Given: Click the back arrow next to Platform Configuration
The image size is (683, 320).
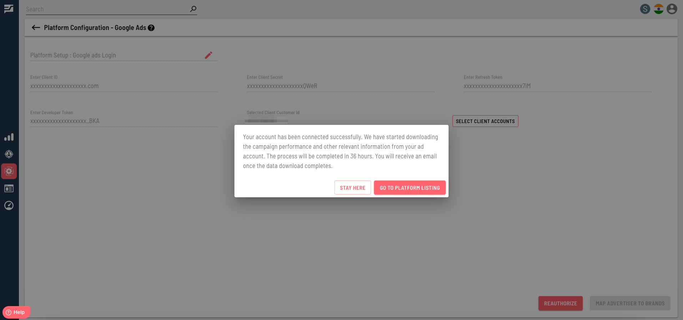Looking at the screenshot, I should [x=36, y=27].
